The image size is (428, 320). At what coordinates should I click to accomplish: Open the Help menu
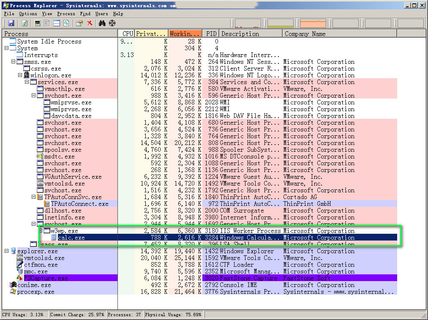(118, 14)
